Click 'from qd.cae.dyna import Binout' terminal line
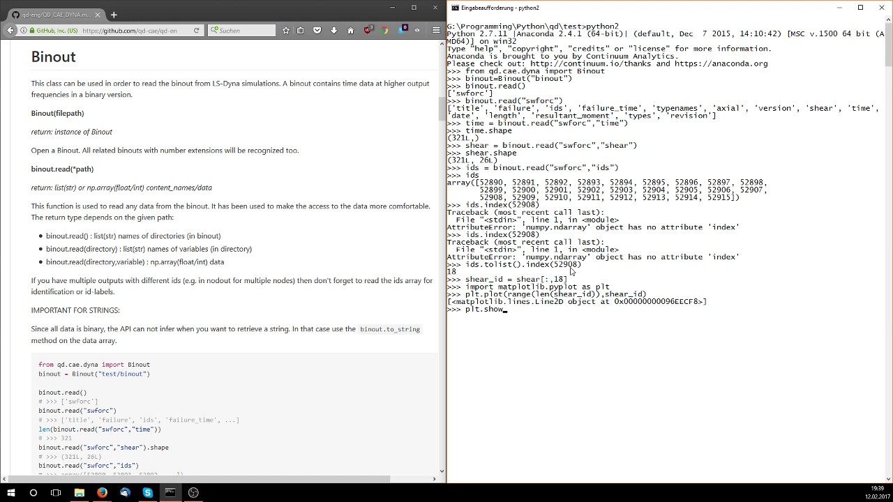Viewport: 893px width, 502px height. click(526, 71)
